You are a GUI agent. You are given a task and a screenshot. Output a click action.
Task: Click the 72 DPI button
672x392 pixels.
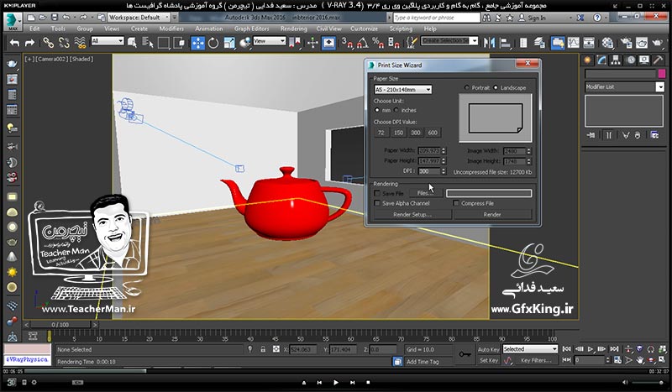(381, 133)
